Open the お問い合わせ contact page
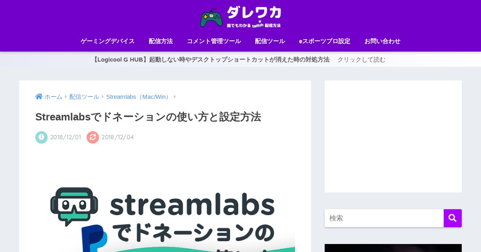Viewport: 481px width, 252px height. [382, 41]
